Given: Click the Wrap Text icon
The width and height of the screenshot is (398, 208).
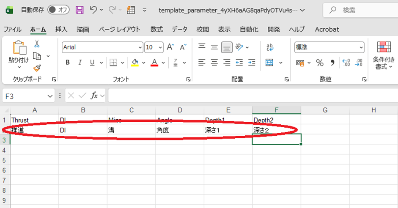Looking at the screenshot, I should tap(269, 47).
